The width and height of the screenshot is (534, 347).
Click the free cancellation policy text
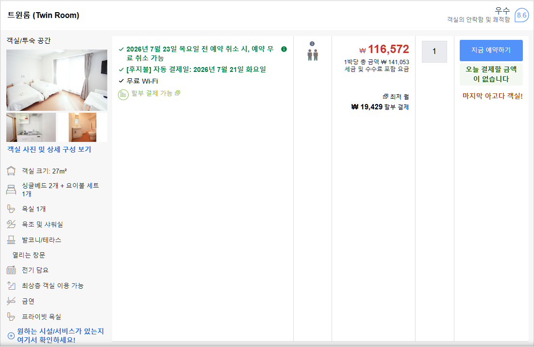(200, 53)
